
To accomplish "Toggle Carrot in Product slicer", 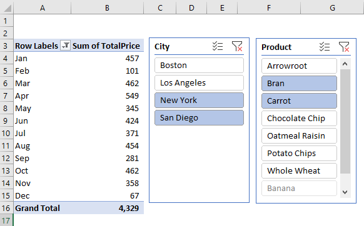I will [299, 101].
